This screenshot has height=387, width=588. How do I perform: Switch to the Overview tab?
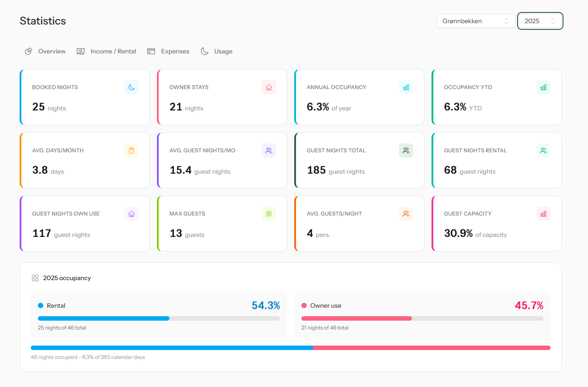tap(45, 51)
